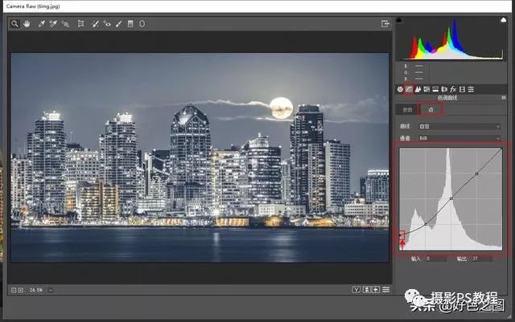Switch to the Point curve tab
The width and height of the screenshot is (515, 322).
tap(431, 108)
